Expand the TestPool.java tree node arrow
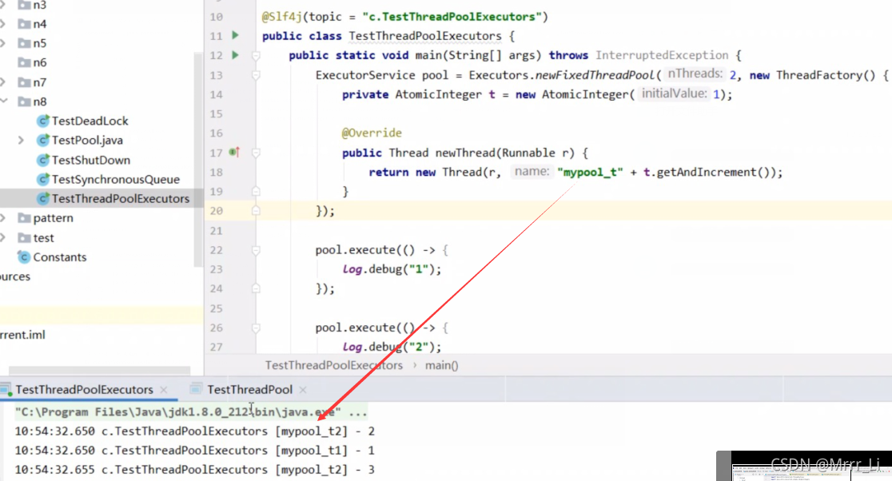Screen dimensions: 892x481 coord(20,140)
